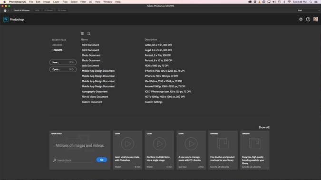Screen dimensions: 321x180
Task: Click the Fill Screen button at options bar end
Action: (62, 10)
